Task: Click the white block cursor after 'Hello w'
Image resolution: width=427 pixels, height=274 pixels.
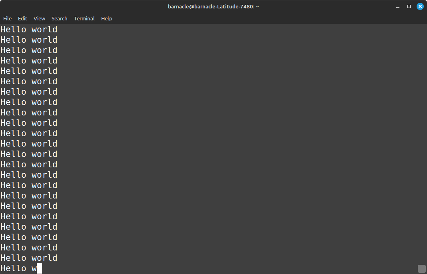Action: coord(39,268)
